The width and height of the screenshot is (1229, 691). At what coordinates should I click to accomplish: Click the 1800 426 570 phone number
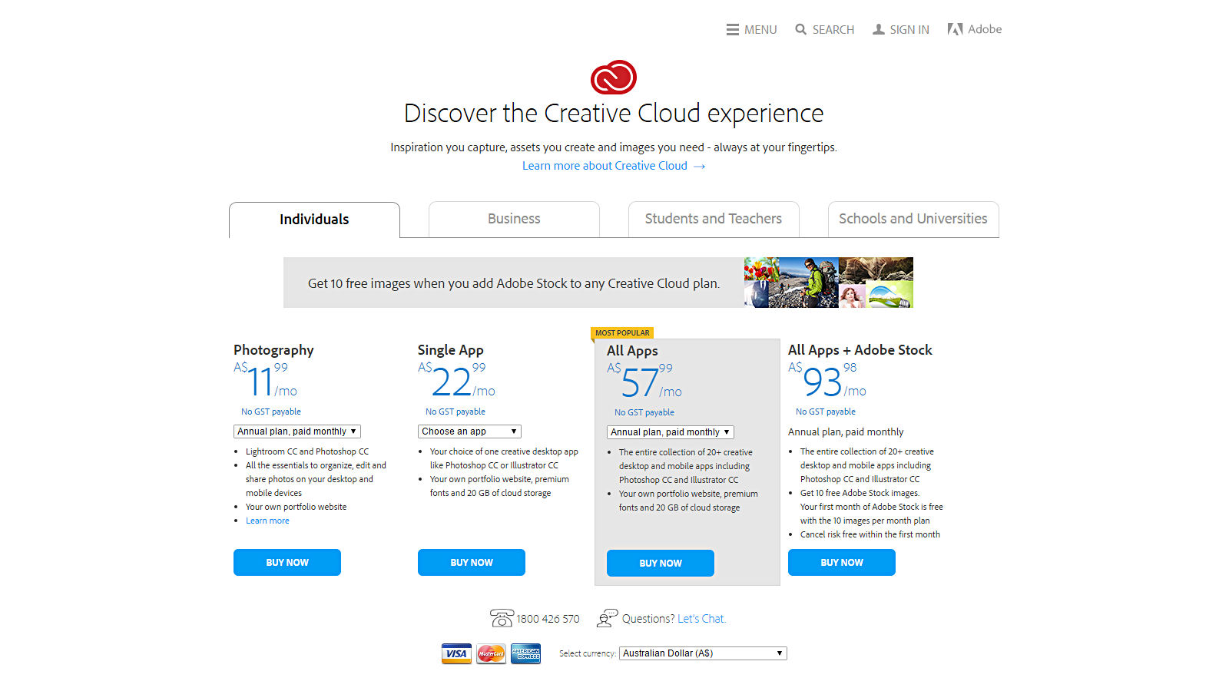click(548, 619)
